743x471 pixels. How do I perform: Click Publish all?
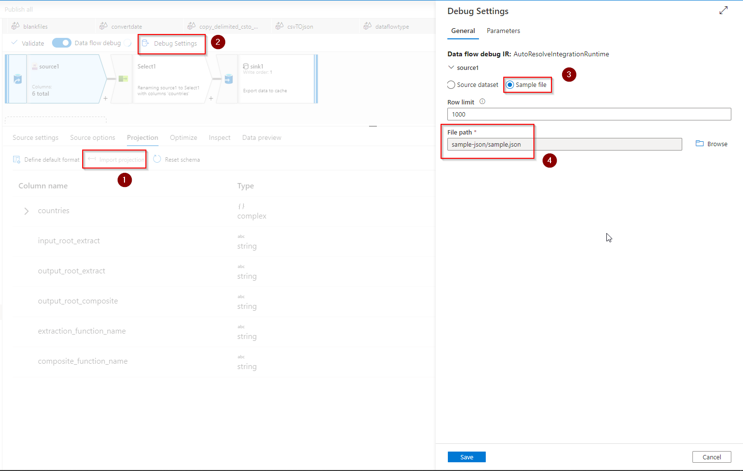tap(18, 9)
